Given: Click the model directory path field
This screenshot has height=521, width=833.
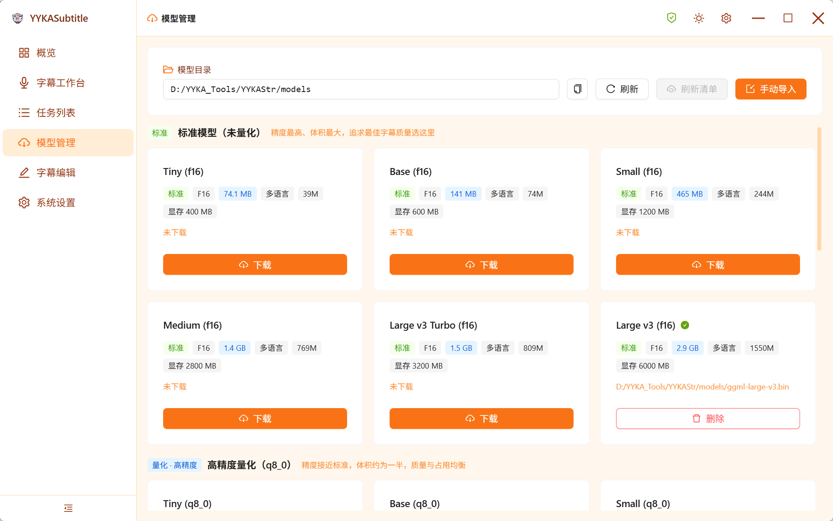Looking at the screenshot, I should tap(361, 89).
